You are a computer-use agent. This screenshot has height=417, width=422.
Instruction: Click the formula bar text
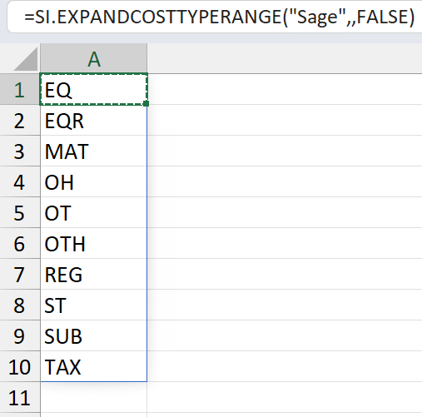click(x=219, y=17)
